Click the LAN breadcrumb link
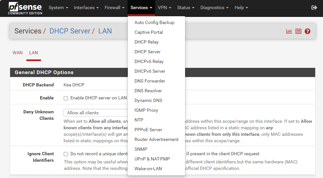Screen dimensions: 323x178 pyautogui.click(x=105, y=31)
